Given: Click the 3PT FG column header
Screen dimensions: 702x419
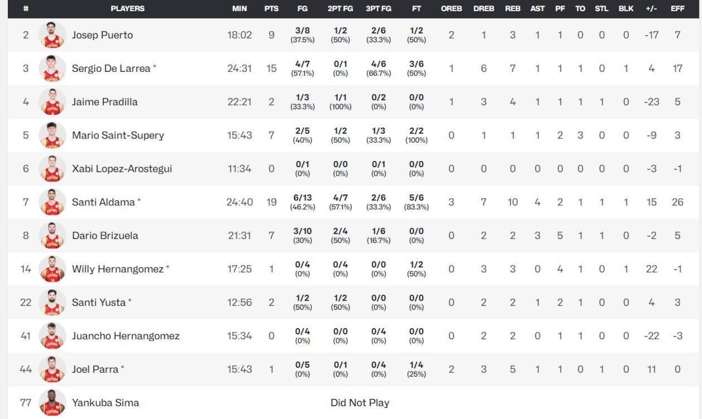Looking at the screenshot, I should [378, 9].
